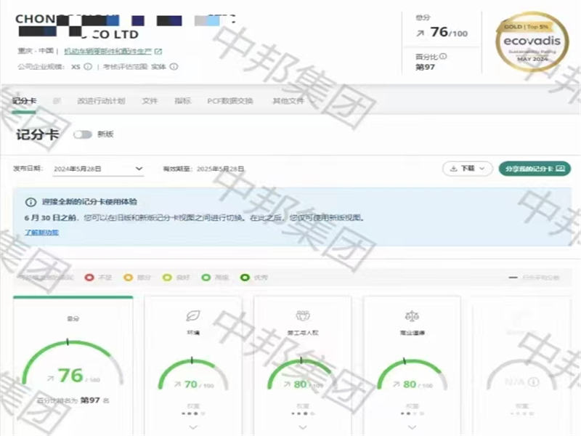
Task: Click the 劳工与人权 people icon
Action: 302,315
